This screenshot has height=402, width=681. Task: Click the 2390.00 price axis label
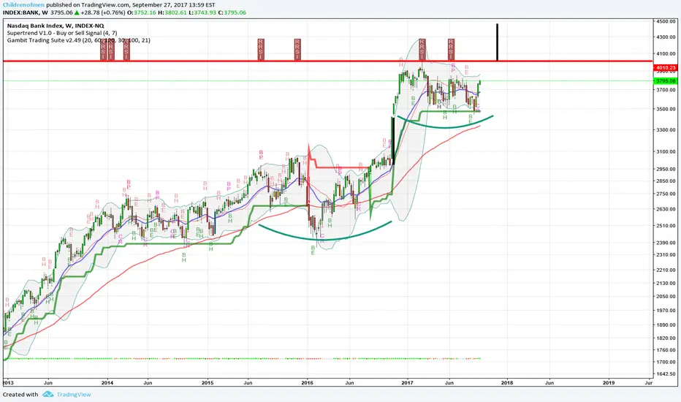coord(666,243)
